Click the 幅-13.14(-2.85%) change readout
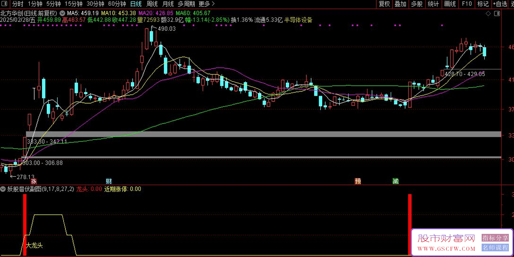 pyautogui.click(x=207, y=20)
